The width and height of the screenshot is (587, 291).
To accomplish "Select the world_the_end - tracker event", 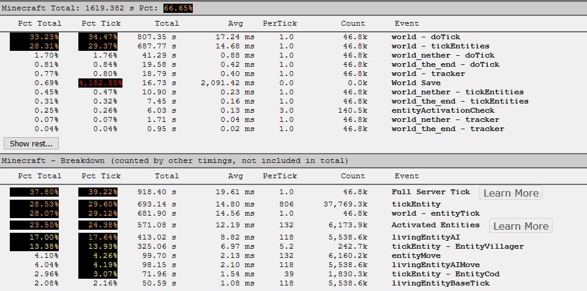I will (x=447, y=129).
